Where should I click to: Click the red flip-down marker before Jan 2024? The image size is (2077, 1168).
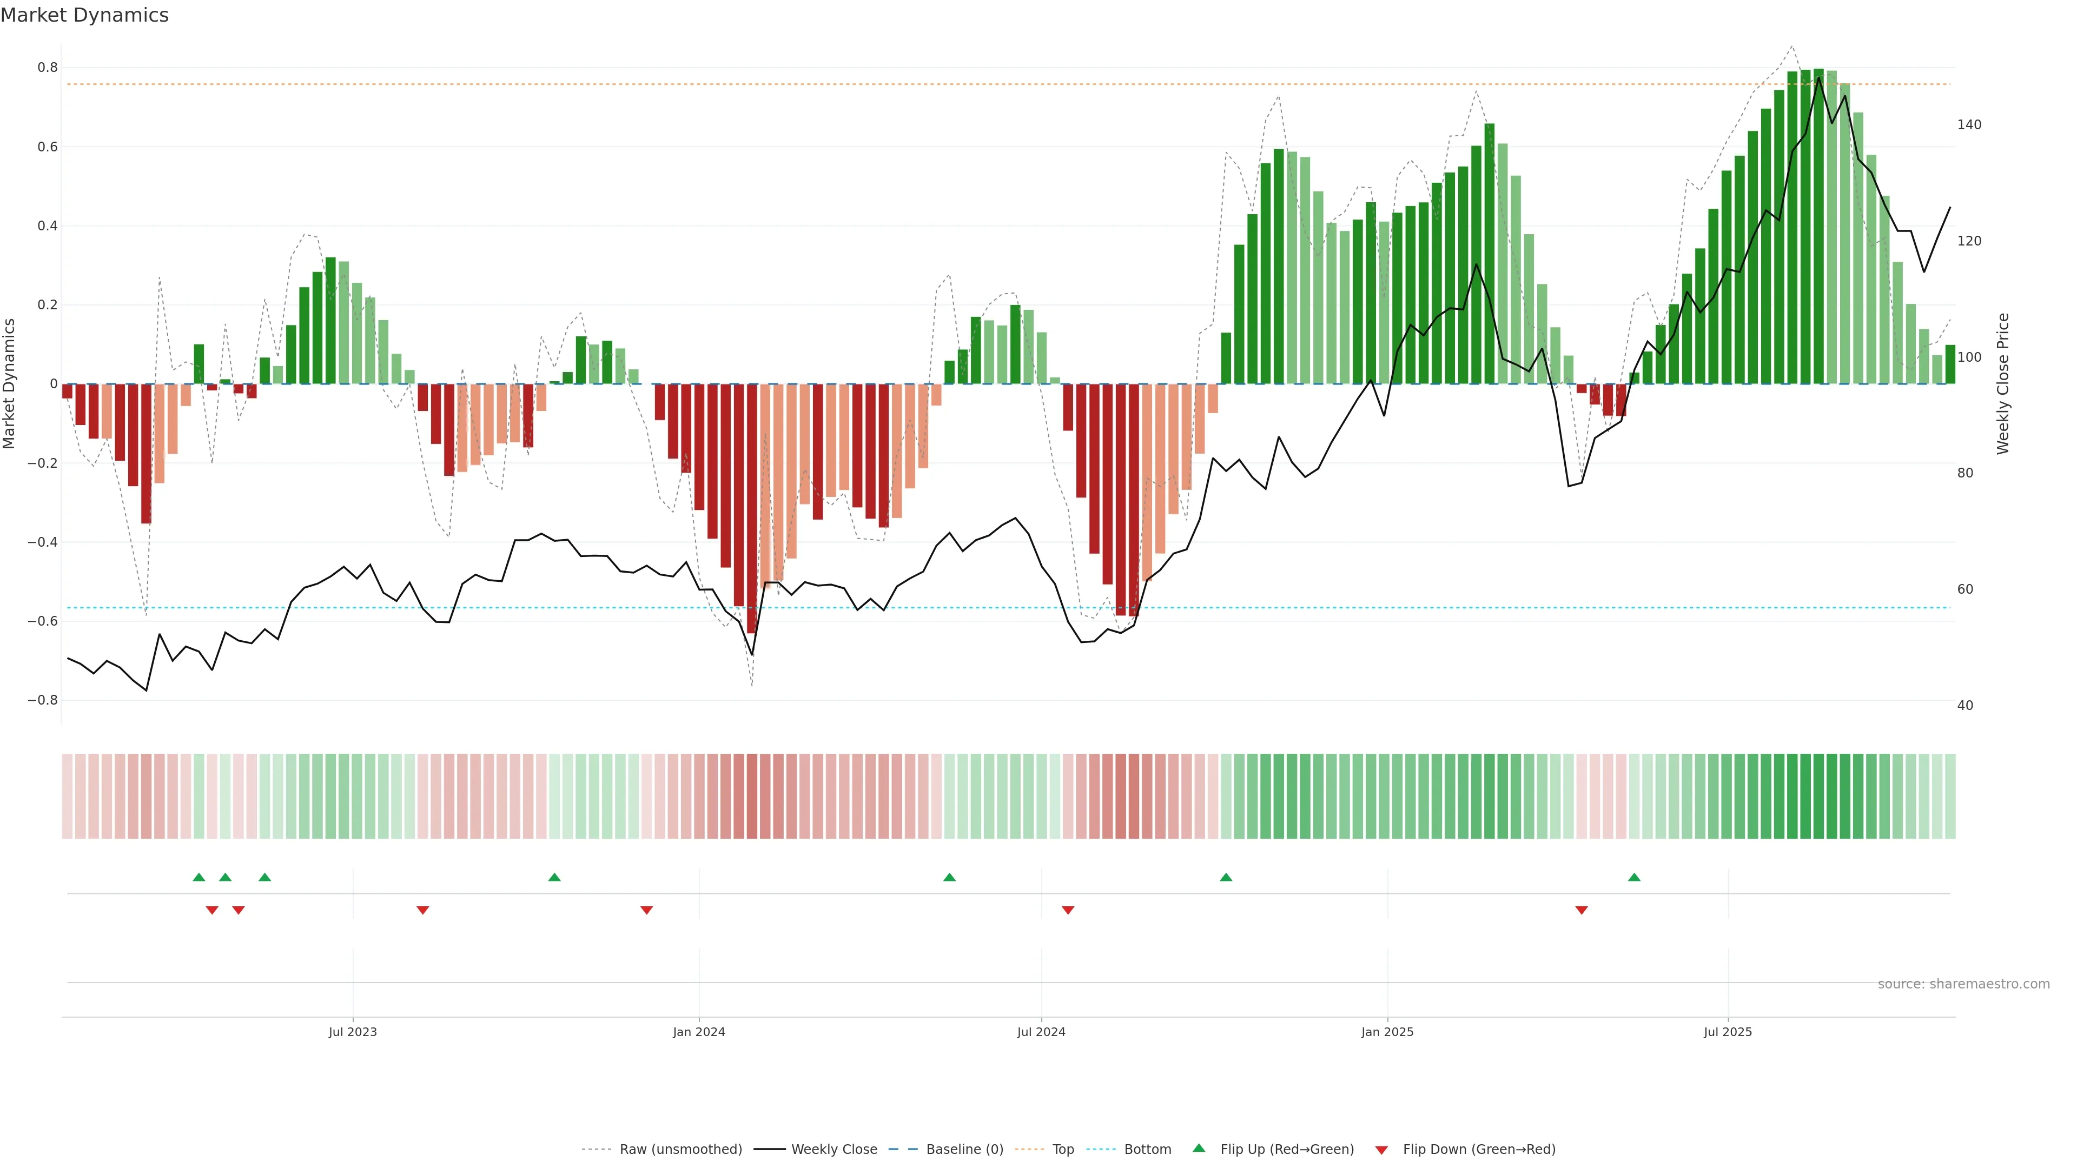pos(646,910)
